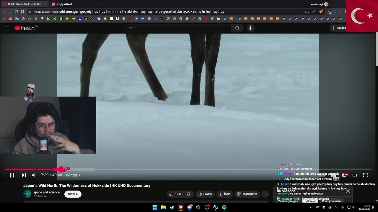Open the more actions ellipsis menu
Screen dimensions: 378x212
(265, 194)
